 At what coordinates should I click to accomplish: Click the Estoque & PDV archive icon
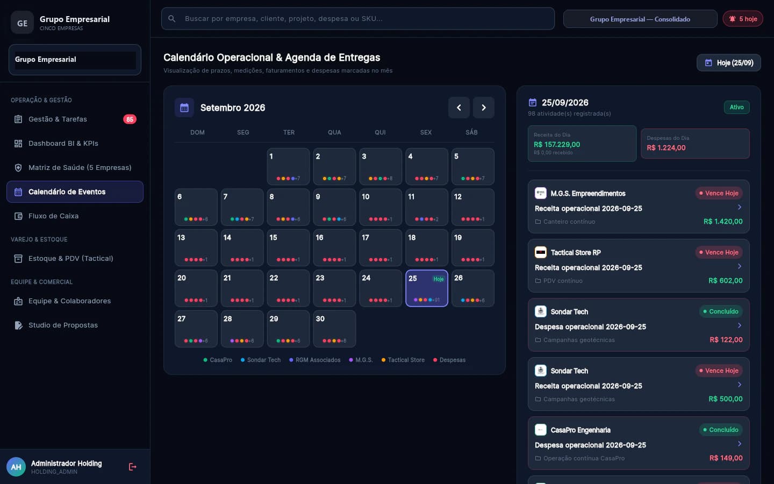click(18, 259)
